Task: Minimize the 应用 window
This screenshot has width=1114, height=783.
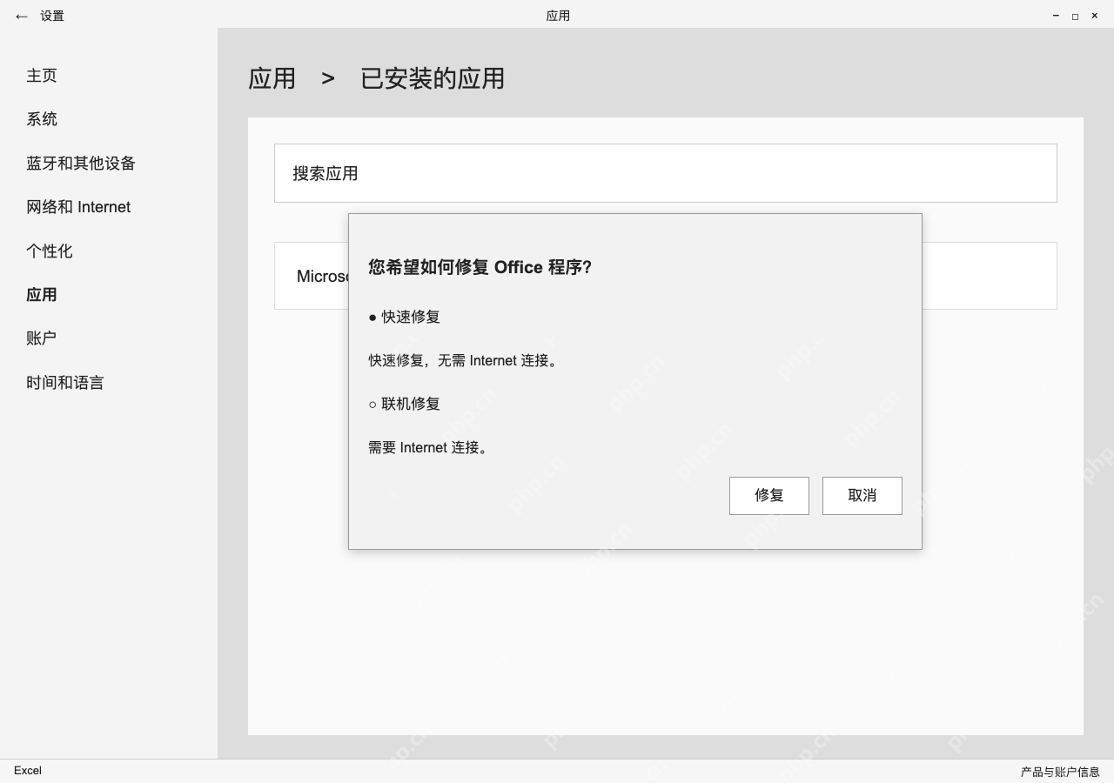Action: click(1056, 16)
